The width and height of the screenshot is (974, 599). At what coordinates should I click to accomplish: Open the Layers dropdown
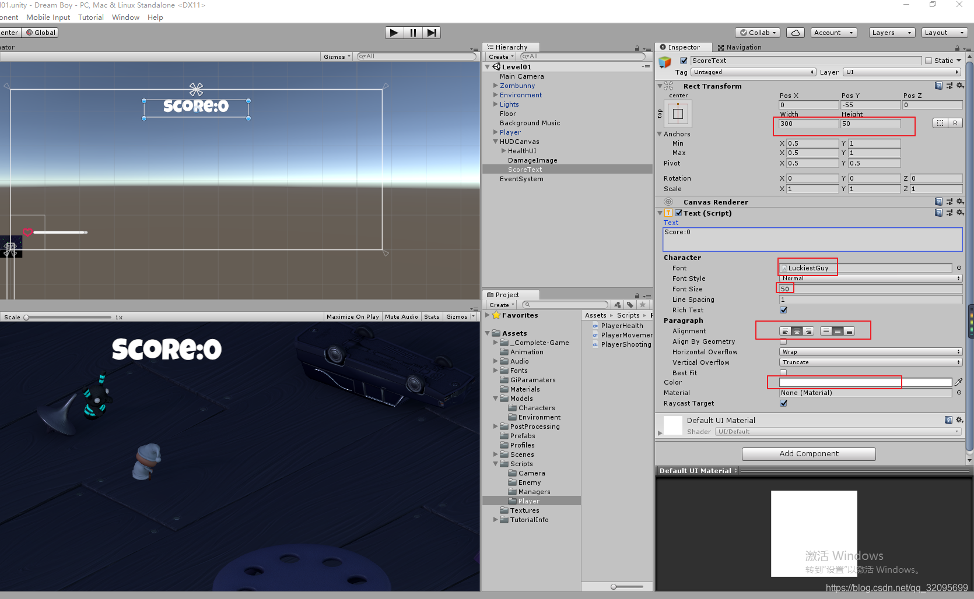click(891, 33)
